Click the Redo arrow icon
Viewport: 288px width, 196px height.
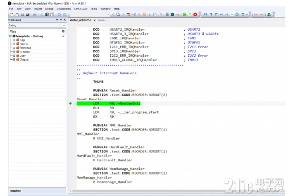click(x=64, y=15)
